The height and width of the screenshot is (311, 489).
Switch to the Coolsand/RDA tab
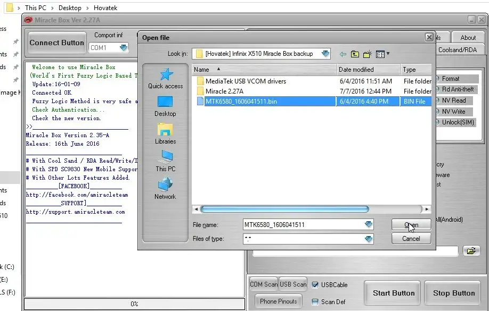458,50
